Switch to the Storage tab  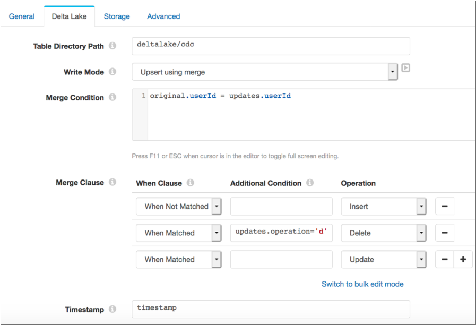pos(117,16)
